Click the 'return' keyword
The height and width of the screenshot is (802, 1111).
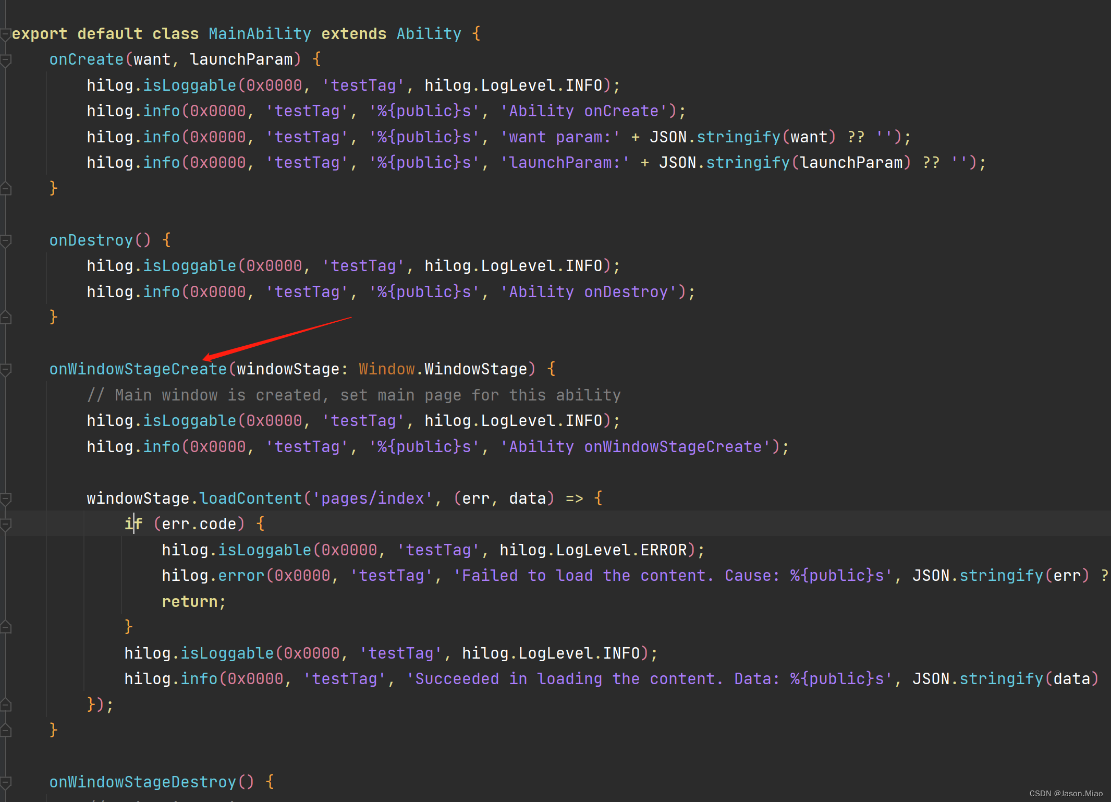[190, 602]
